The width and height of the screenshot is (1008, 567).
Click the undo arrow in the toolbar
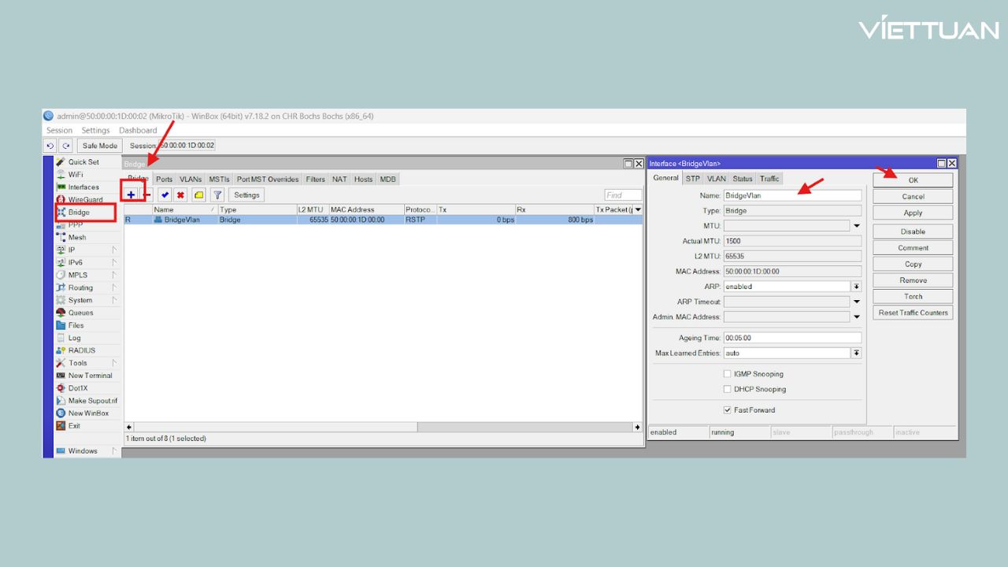[x=51, y=146]
